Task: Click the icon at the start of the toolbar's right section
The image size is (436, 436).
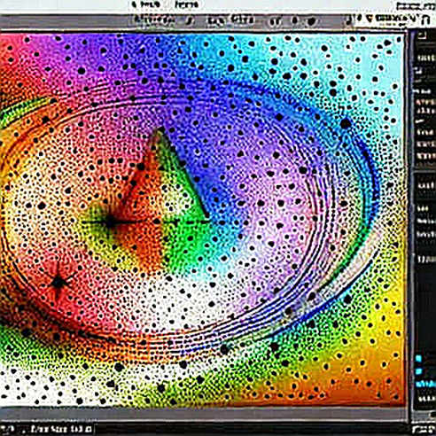Action: (x=348, y=21)
